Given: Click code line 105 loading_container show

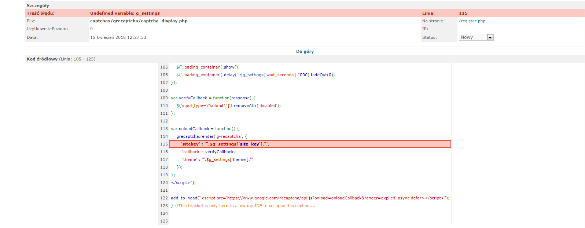Looking at the screenshot, I should (208, 67).
